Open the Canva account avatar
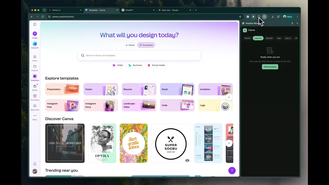This screenshot has width=329, height=185. click(x=35, y=171)
